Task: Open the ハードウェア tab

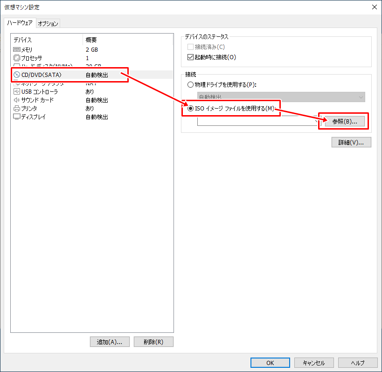Action: (20, 23)
